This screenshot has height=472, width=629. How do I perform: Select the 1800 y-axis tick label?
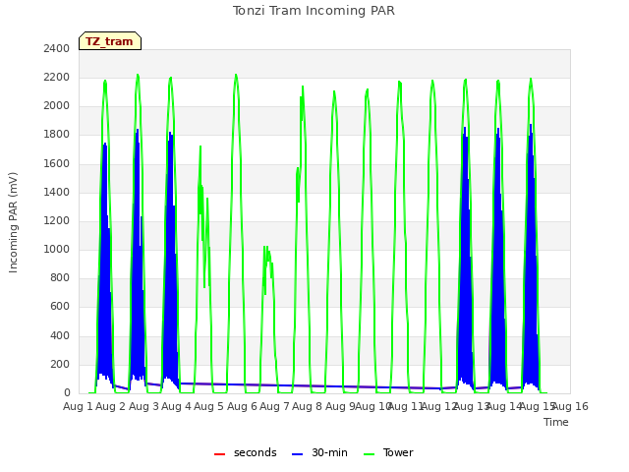57,135
